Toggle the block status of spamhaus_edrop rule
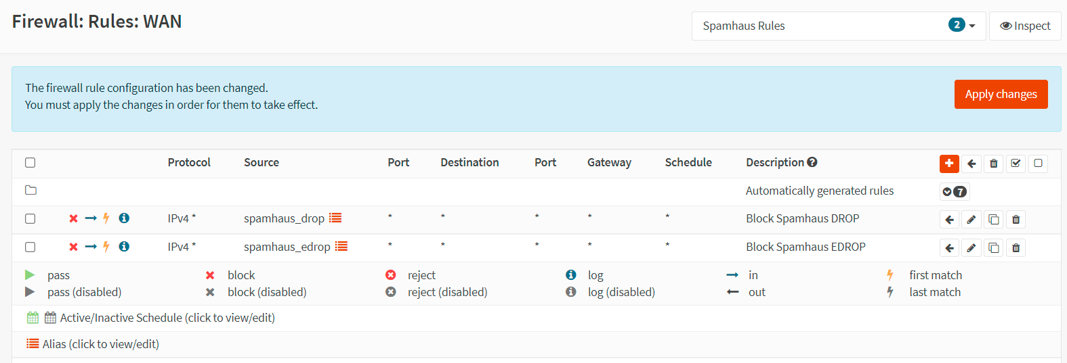The height and width of the screenshot is (363, 1067). click(73, 247)
